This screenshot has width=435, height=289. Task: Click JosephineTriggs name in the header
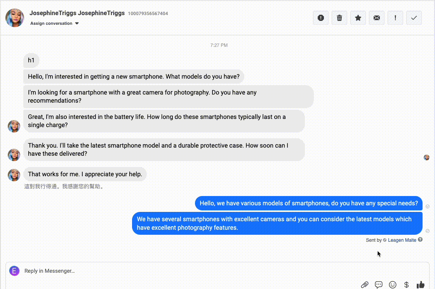point(77,13)
